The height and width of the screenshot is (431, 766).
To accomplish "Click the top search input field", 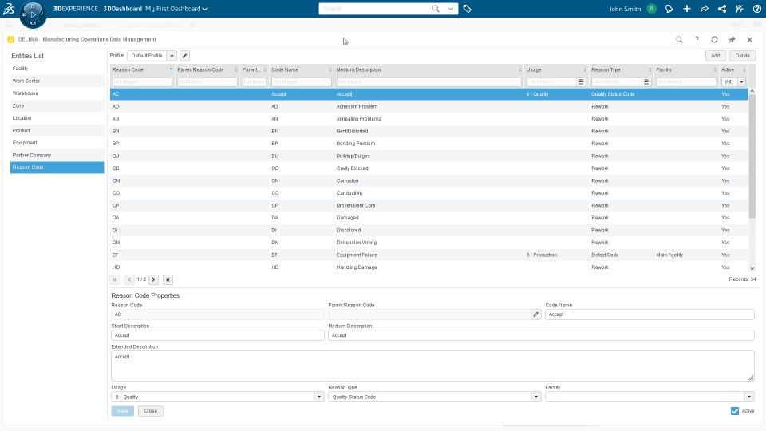I will coord(375,9).
